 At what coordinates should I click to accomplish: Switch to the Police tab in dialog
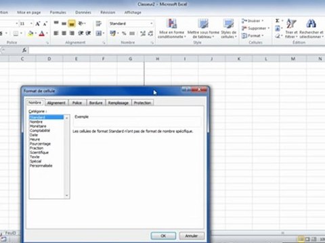pyautogui.click(x=77, y=103)
